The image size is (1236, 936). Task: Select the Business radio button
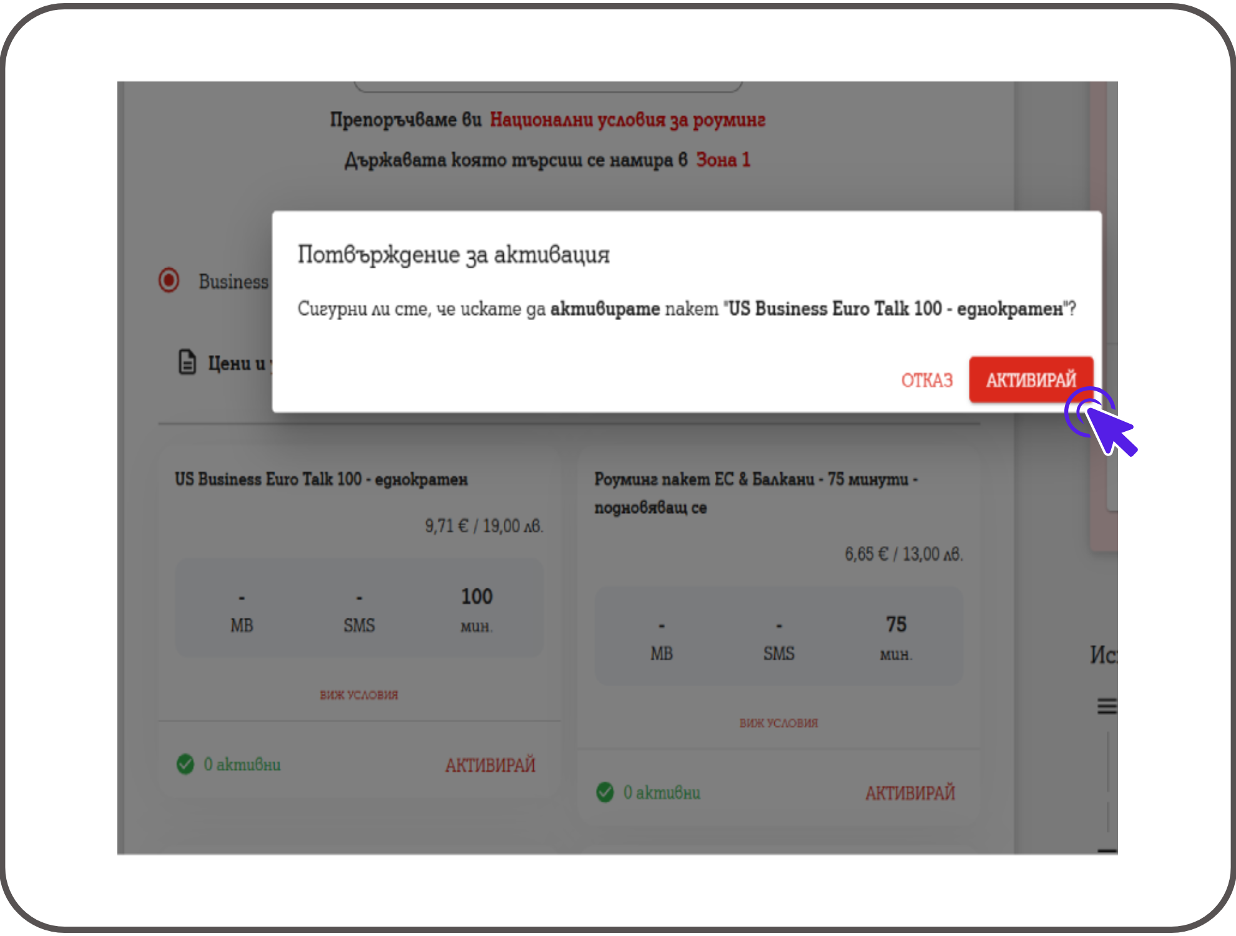[x=169, y=281]
